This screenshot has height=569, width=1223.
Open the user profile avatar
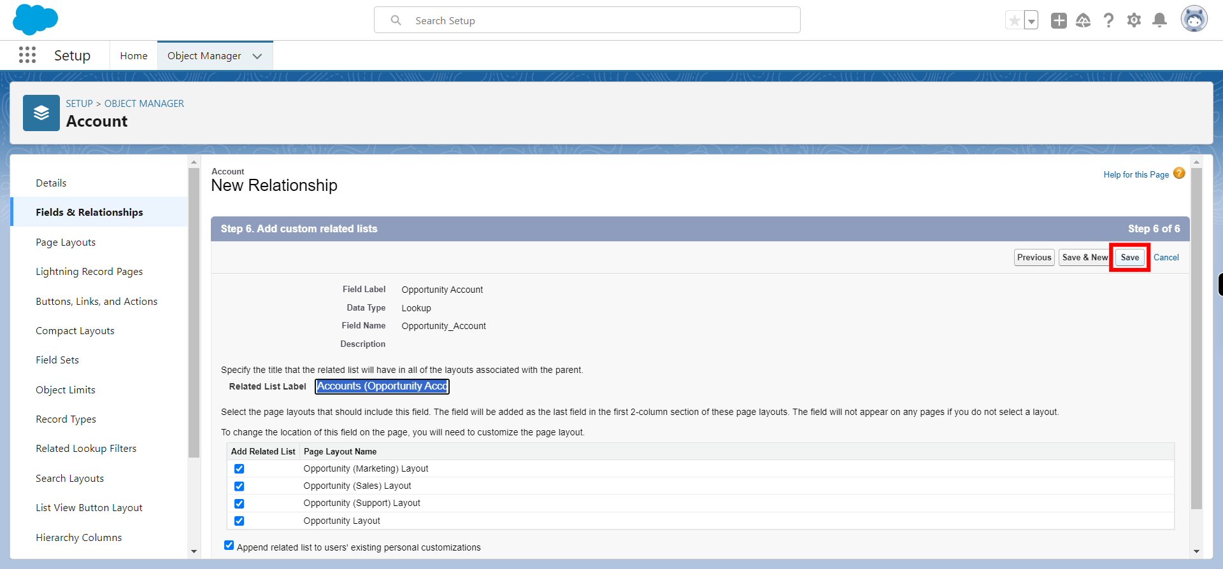point(1194,20)
